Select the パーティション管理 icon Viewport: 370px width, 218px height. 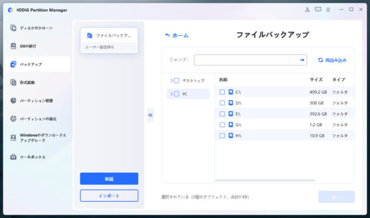pyautogui.click(x=13, y=100)
